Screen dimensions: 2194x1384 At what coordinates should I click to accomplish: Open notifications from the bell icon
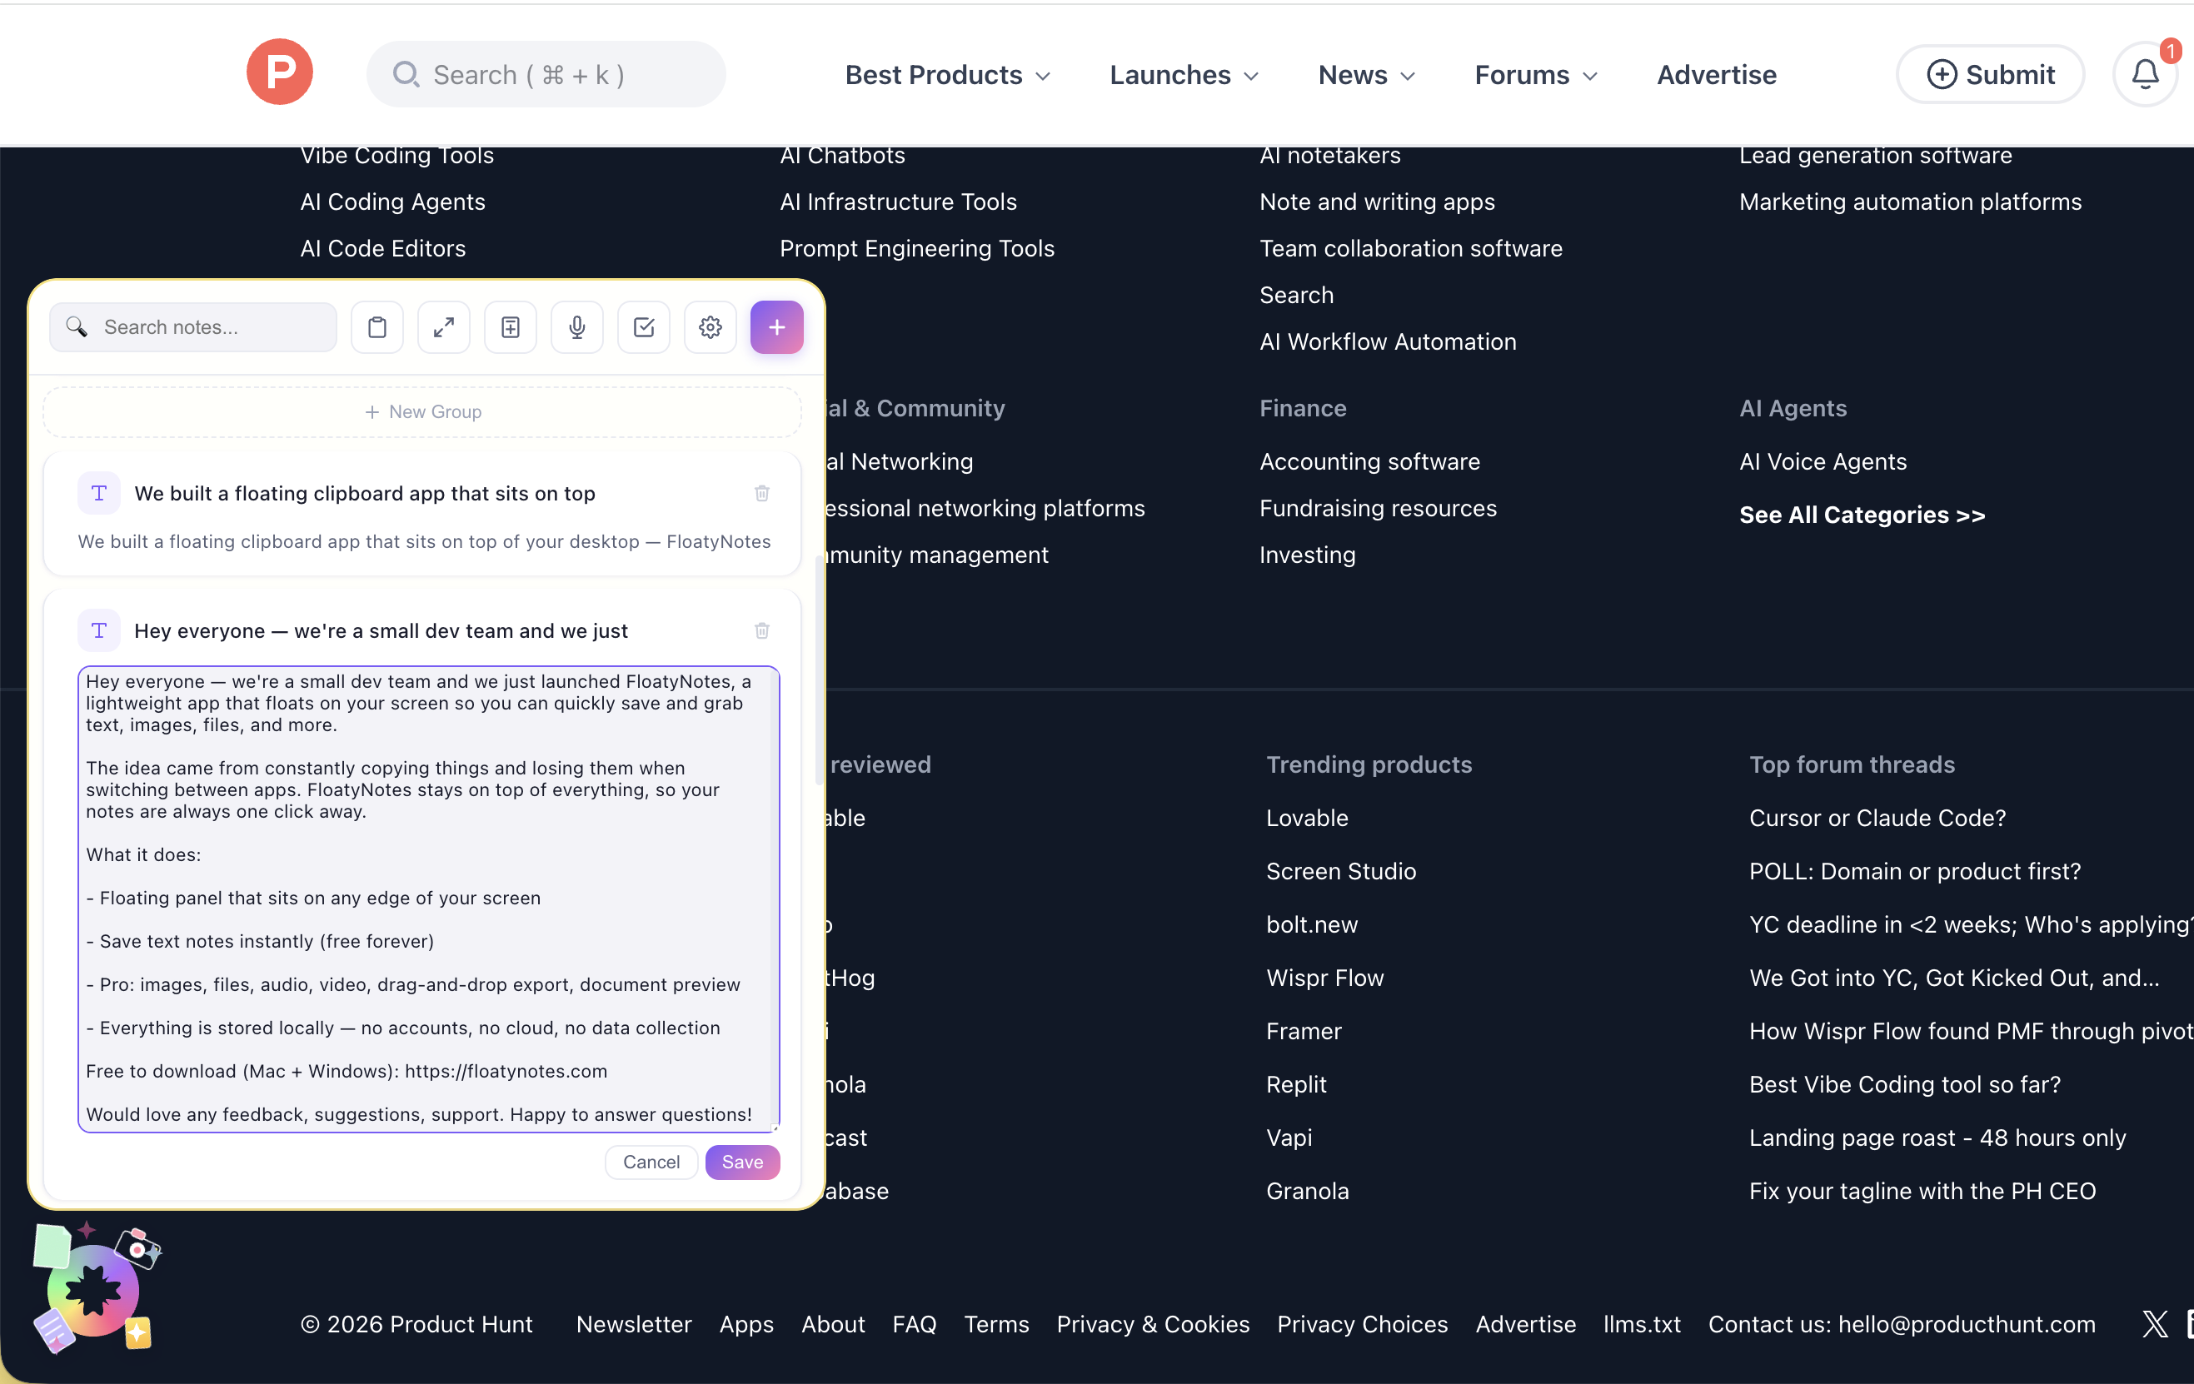tap(2145, 73)
